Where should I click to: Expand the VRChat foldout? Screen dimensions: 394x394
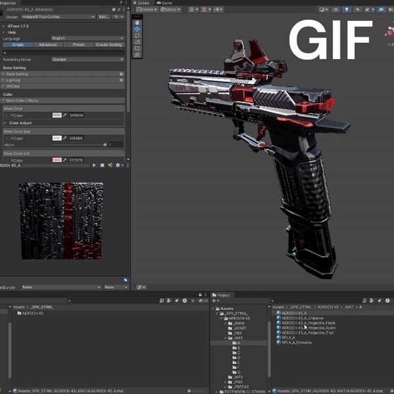click(3, 86)
